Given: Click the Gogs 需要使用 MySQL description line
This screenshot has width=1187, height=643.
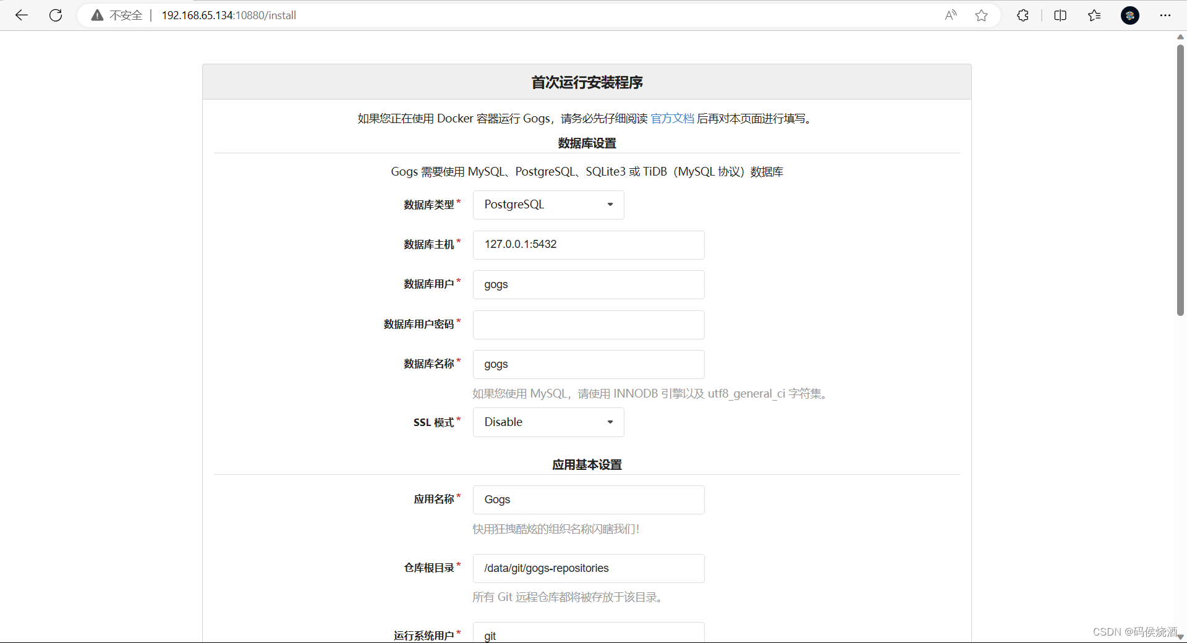Looking at the screenshot, I should coord(587,172).
